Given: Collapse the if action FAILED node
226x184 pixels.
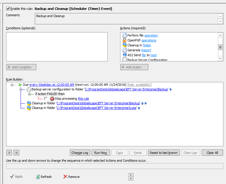Looking at the screenshot, I should click(29, 94).
